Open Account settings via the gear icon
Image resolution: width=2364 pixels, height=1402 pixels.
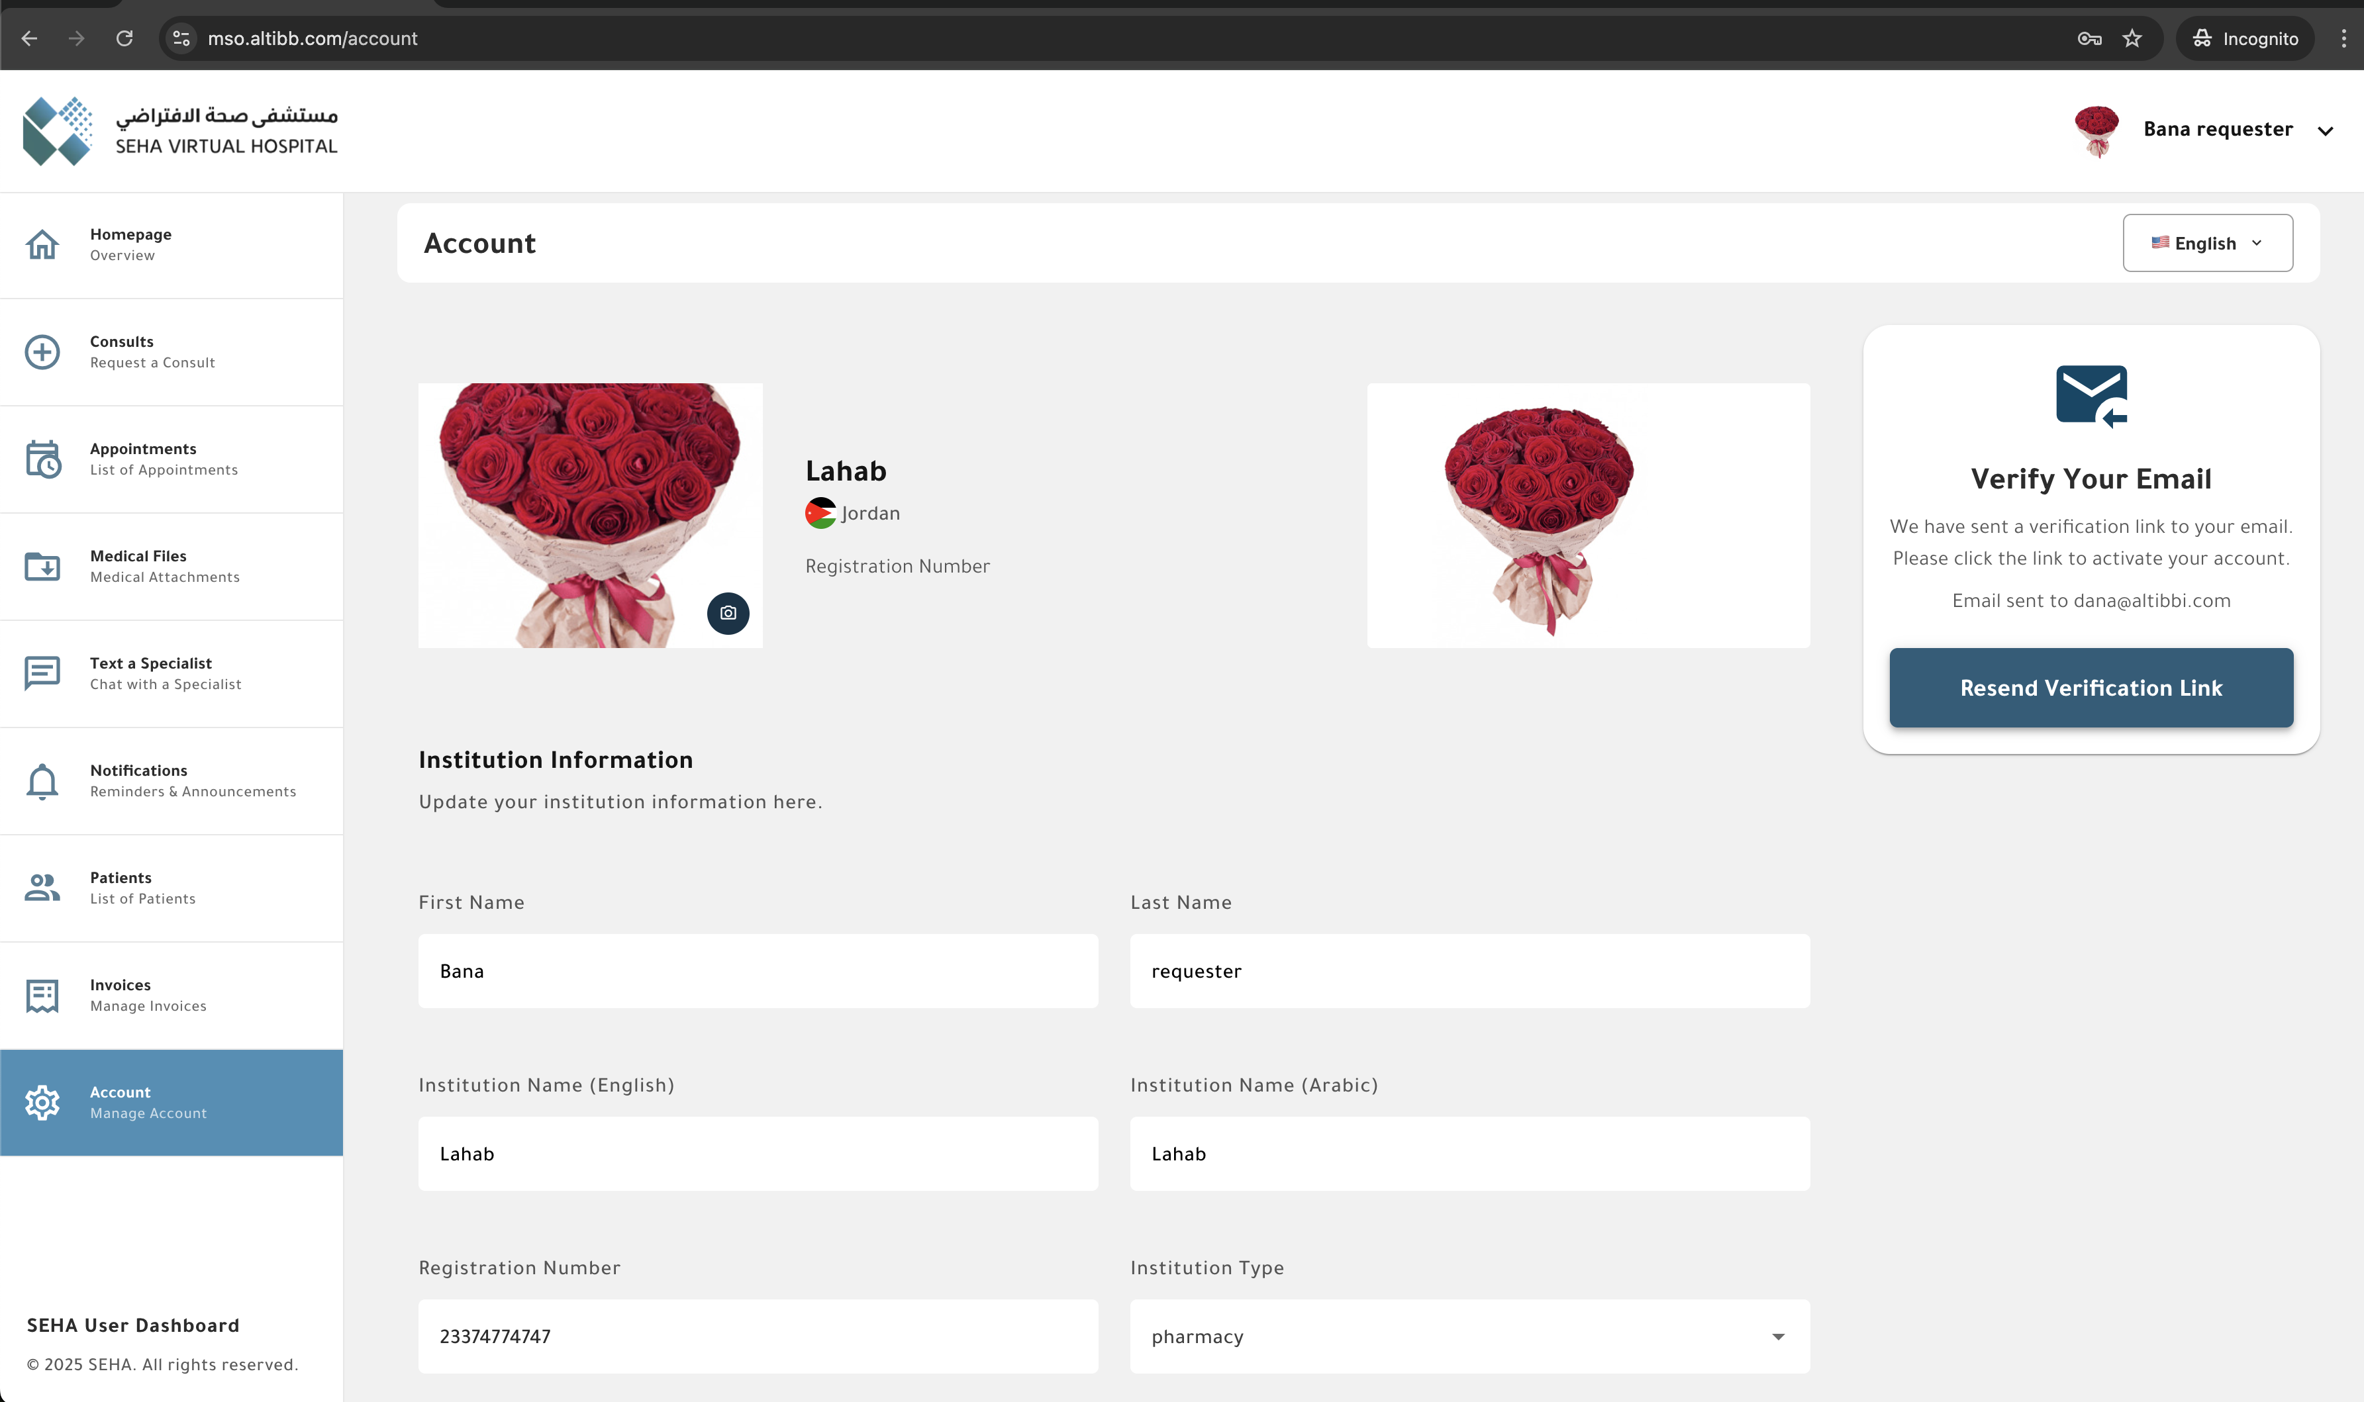42,1101
